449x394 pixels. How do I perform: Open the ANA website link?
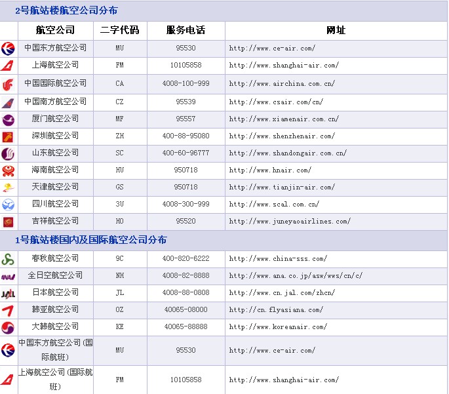[296, 275]
